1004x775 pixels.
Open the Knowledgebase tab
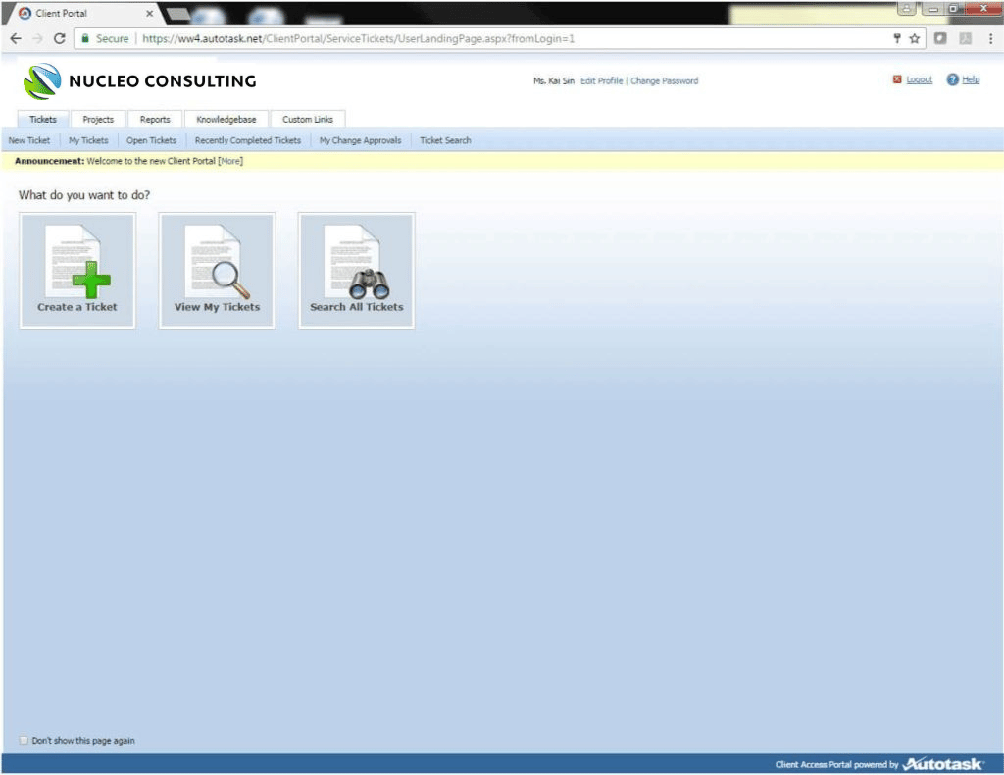point(226,120)
